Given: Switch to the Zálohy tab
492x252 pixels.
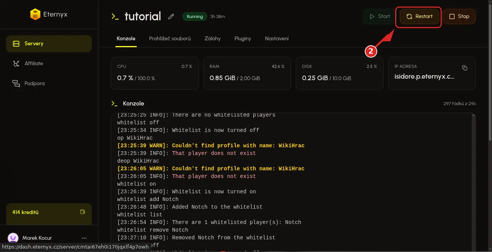Looking at the screenshot, I should (213, 39).
